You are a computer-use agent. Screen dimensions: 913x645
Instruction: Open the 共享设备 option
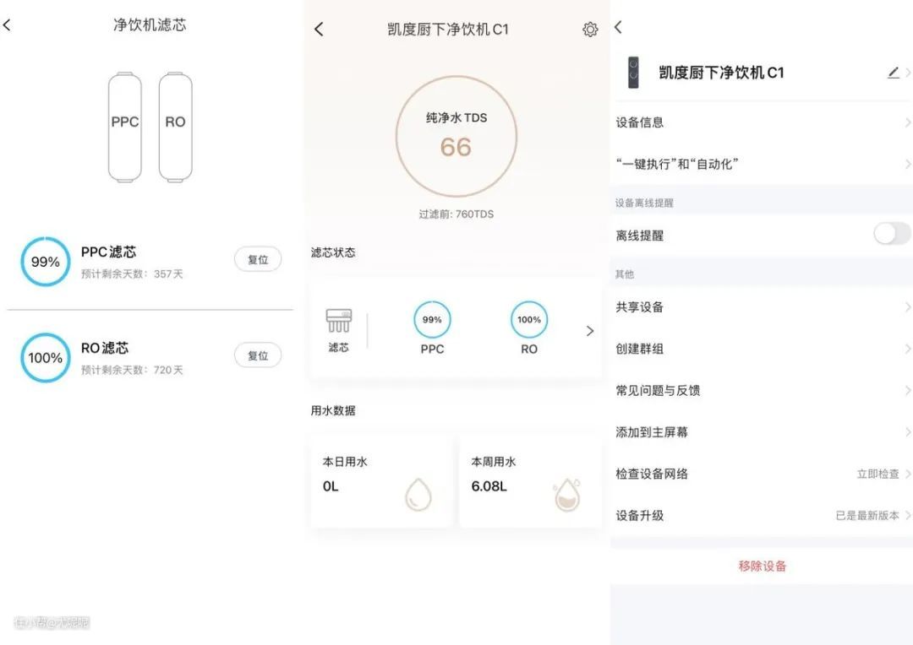[762, 307]
